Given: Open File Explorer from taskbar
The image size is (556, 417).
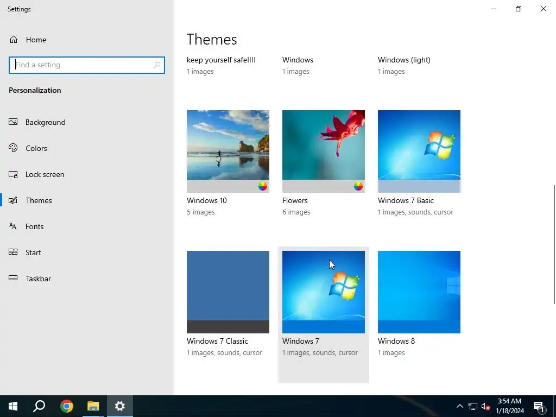Looking at the screenshot, I should point(93,406).
